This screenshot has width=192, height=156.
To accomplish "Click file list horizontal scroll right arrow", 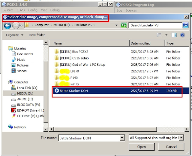I will (x=187, y=129).
